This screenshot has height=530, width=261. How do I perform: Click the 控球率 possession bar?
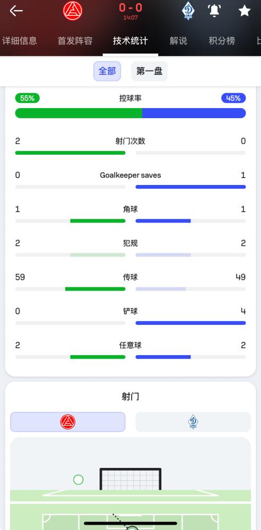[130, 113]
